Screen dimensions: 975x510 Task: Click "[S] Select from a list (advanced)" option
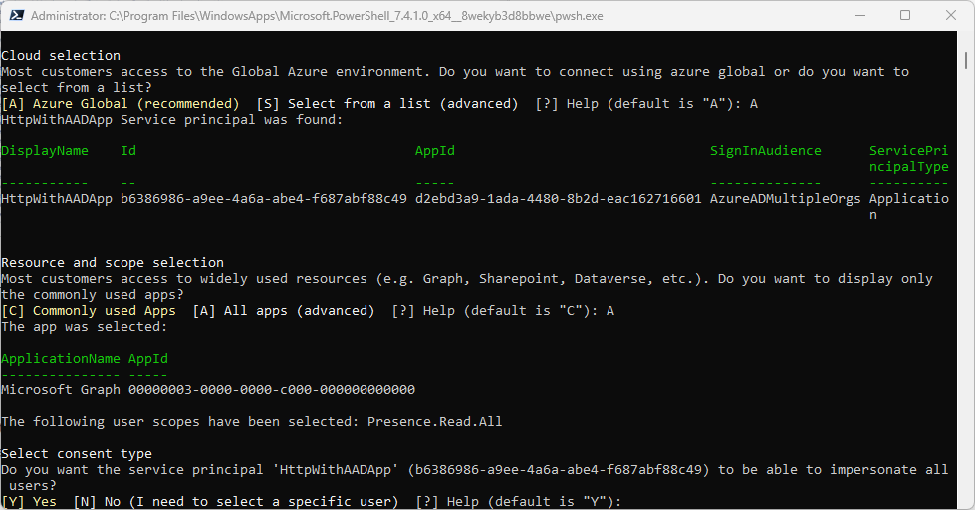(387, 104)
